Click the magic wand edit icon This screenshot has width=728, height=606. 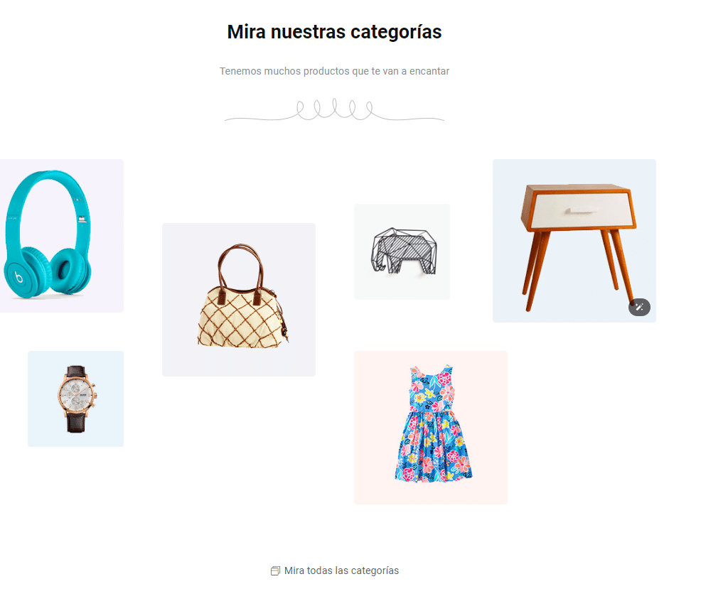click(639, 307)
